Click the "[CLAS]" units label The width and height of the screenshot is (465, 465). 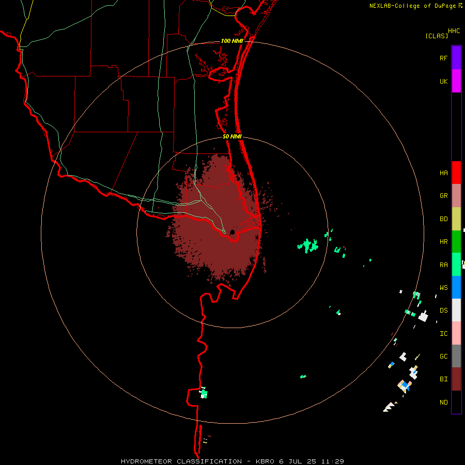click(x=437, y=36)
